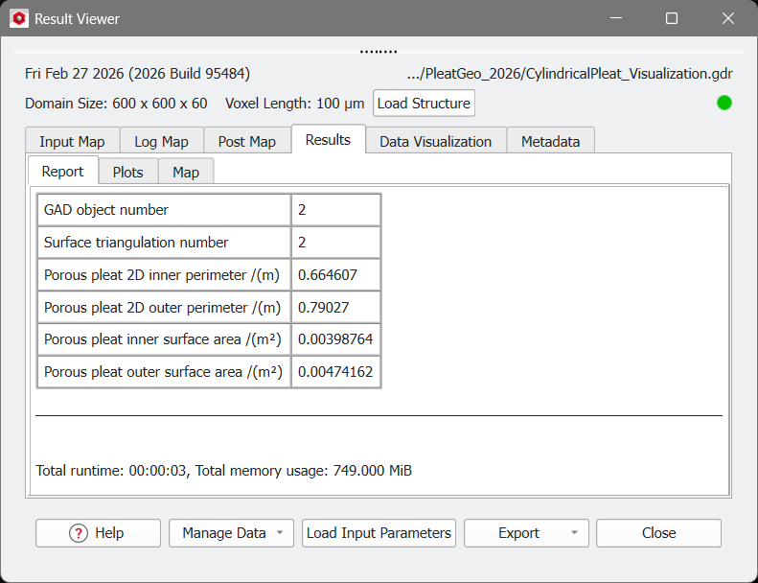Maximize the Result Viewer window
This screenshot has width=758, height=583.
point(672,19)
